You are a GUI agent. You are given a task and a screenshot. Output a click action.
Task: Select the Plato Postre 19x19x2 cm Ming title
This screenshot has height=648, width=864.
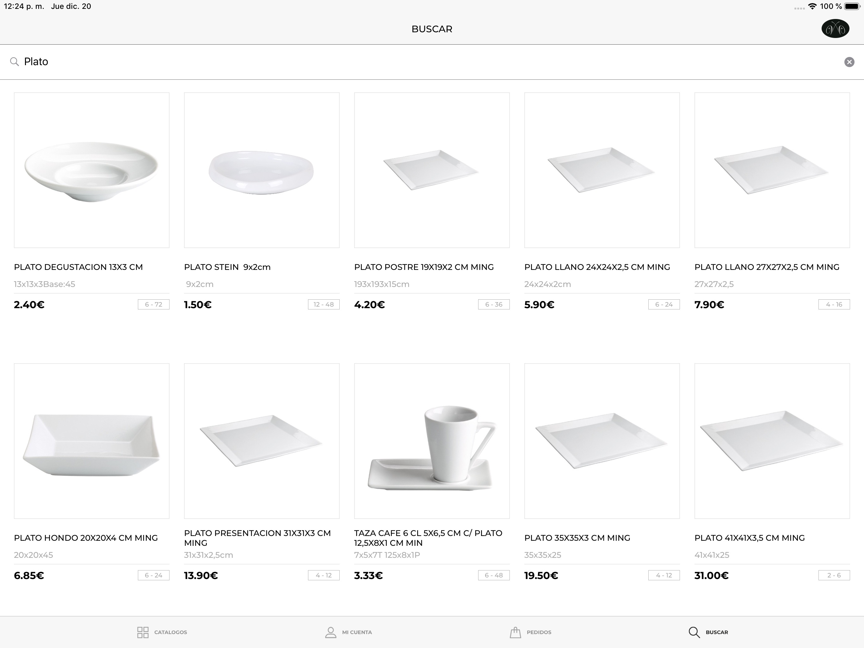tap(424, 267)
